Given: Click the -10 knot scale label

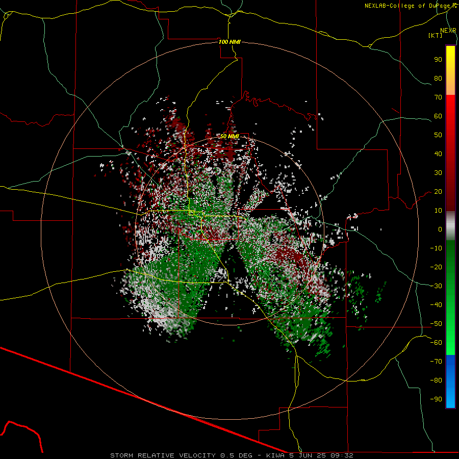Looking at the screenshot, I should point(436,248).
